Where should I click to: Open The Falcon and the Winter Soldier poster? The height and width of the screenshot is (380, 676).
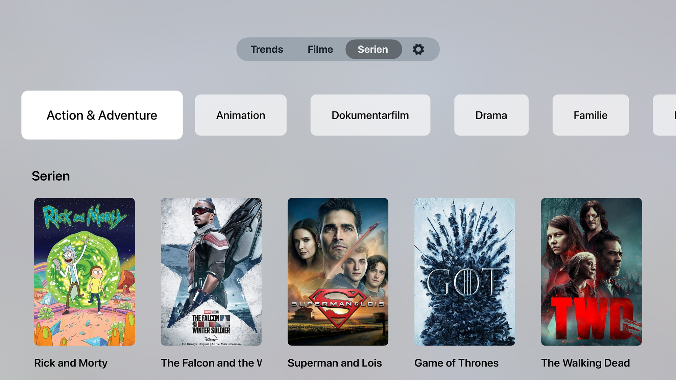coord(211,272)
